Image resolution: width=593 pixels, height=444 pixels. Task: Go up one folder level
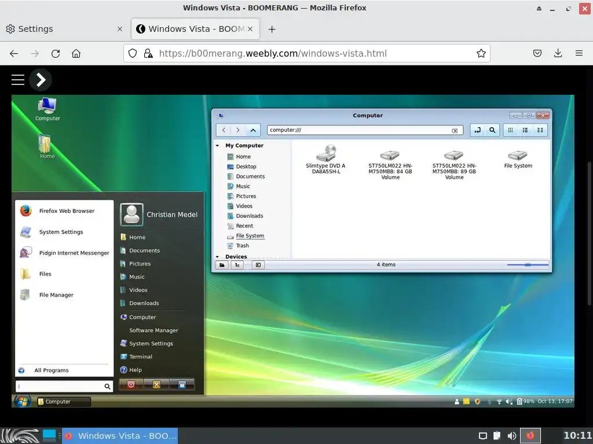tap(253, 130)
